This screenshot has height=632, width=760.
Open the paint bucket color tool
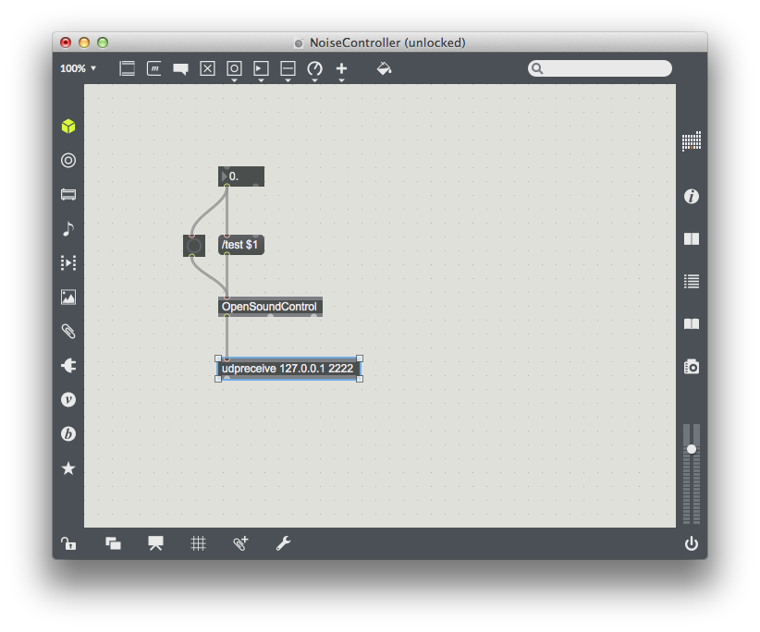pyautogui.click(x=384, y=68)
